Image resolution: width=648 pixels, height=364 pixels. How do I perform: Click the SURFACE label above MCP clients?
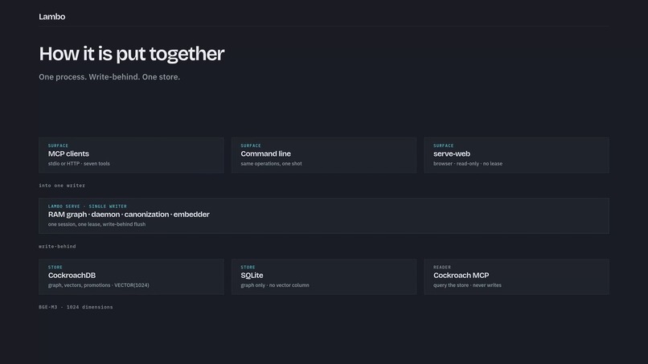[58, 146]
